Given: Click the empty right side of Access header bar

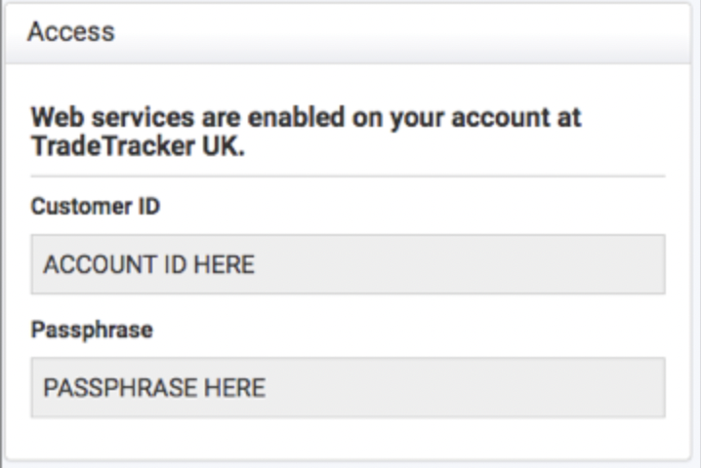Looking at the screenshot, I should click(488, 32).
